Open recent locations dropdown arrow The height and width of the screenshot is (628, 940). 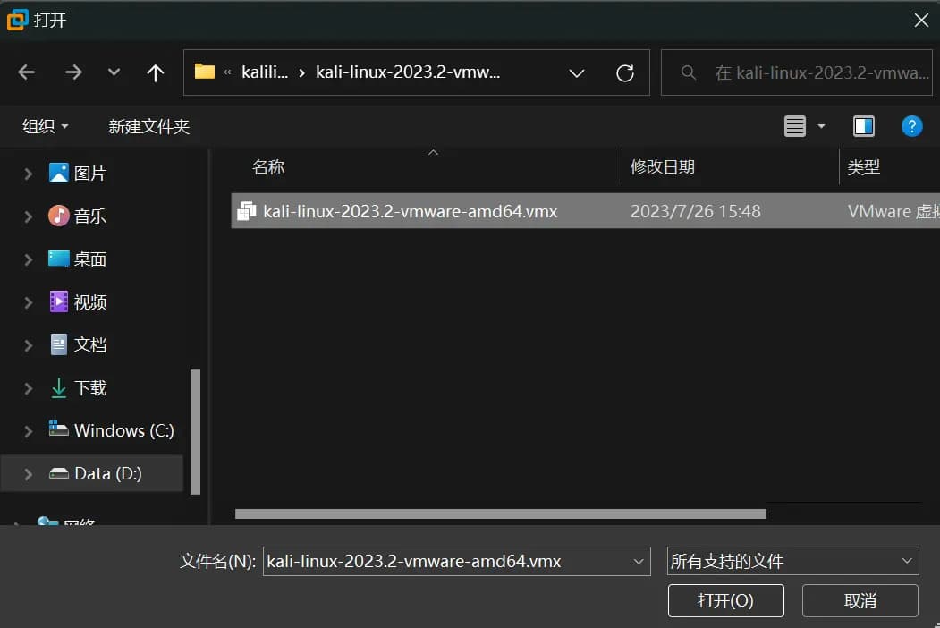click(114, 72)
